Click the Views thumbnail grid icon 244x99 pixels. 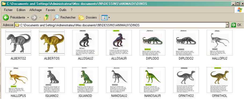click(104, 17)
